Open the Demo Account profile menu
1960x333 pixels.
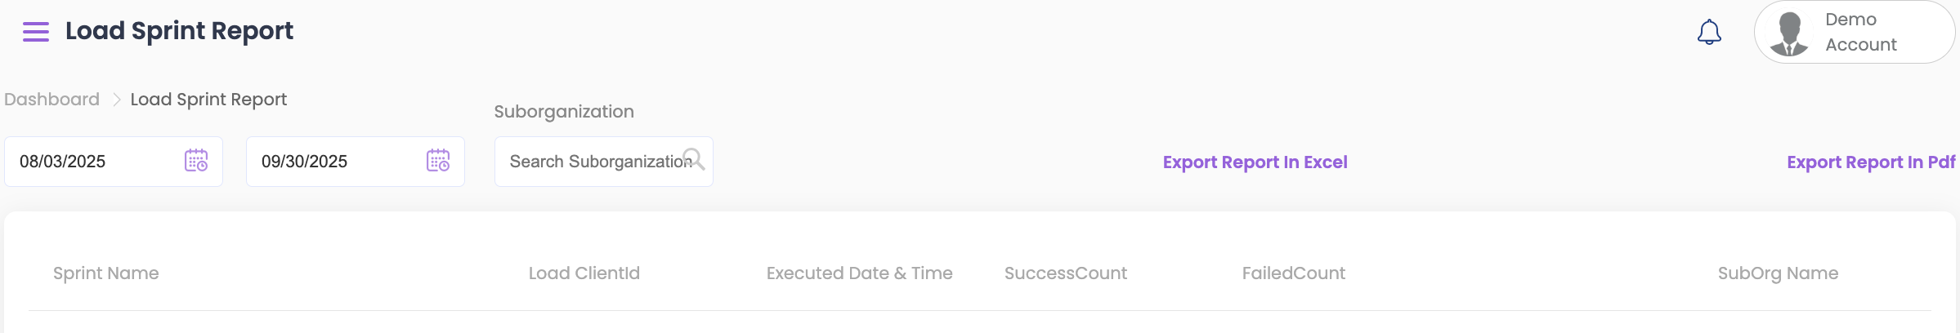(1861, 32)
